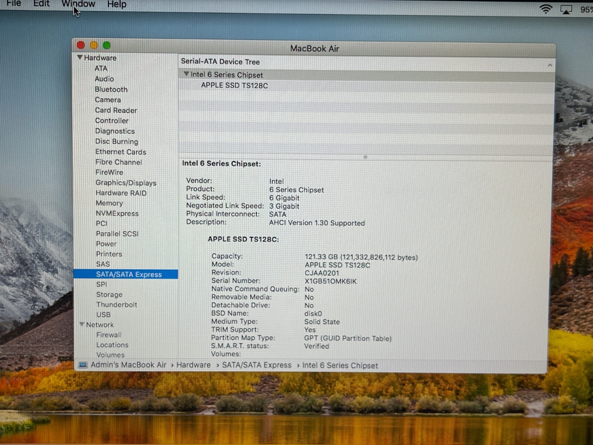Select Ethernet Cards in the sidebar
Viewport: 593px width, 445px height.
pyautogui.click(x=120, y=152)
